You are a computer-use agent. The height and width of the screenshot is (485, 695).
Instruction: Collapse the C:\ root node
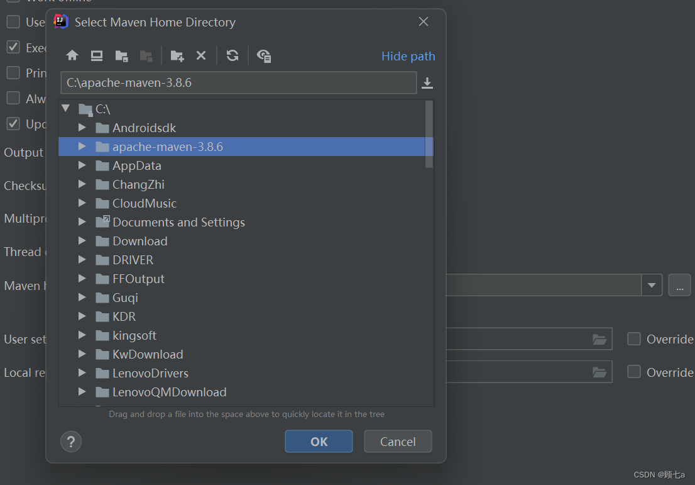(66, 108)
